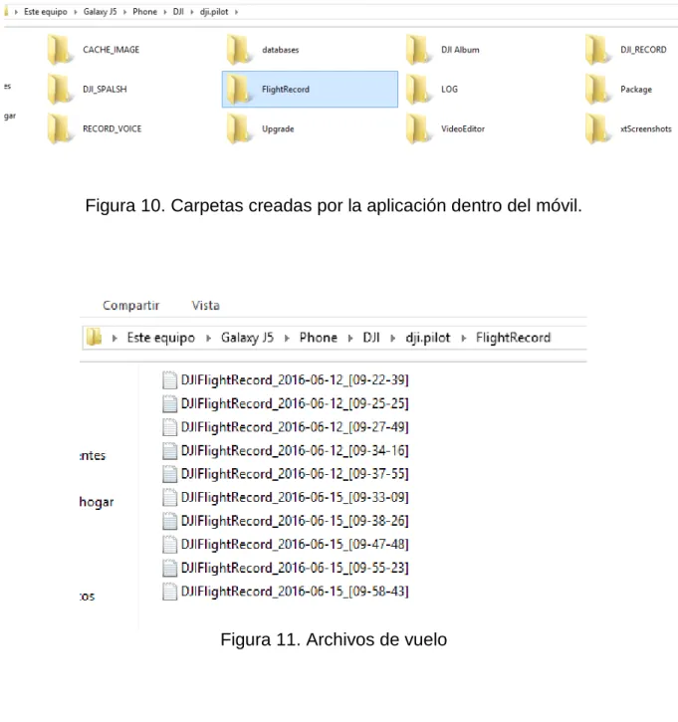Open the Upgrade folder icon
This screenshot has height=722, width=678.
(239, 128)
